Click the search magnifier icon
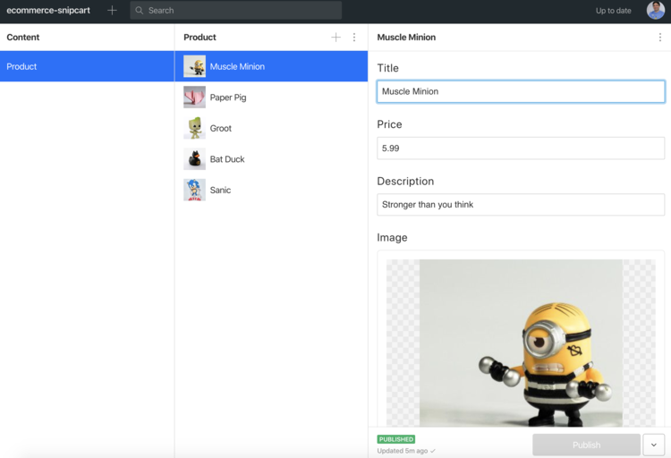Screen dimensions: 671x458 click(x=139, y=10)
